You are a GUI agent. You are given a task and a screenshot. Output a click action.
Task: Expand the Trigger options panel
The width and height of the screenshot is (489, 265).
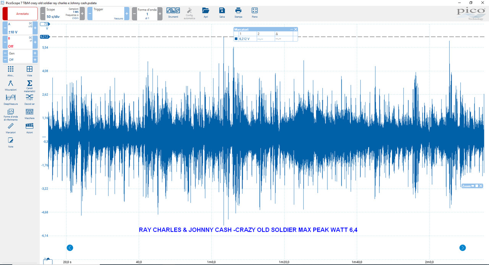(108, 13)
